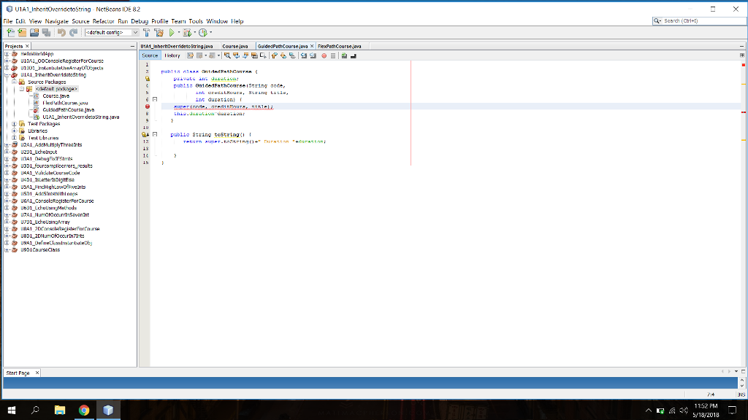Redo the undone change
The width and height of the screenshot is (748, 420).
72,32
